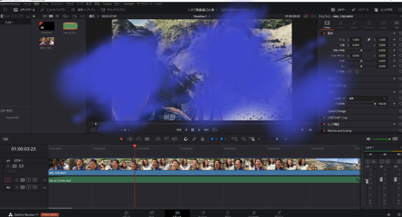402x217 pixels.
Task: Click the link clips chain icon
Action: tap(194, 139)
